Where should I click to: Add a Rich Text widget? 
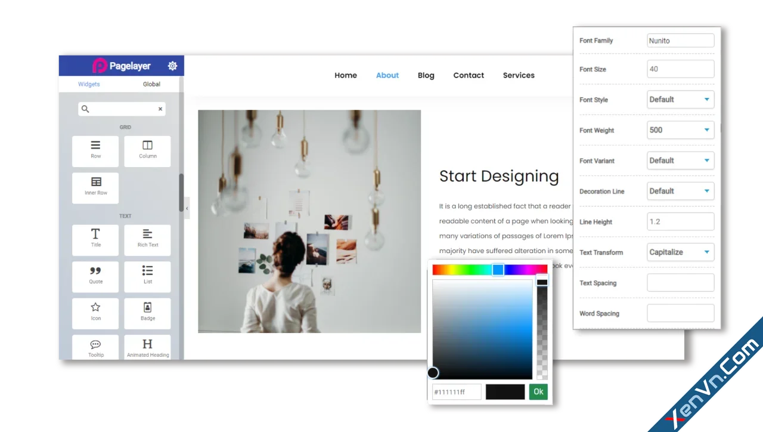(x=147, y=240)
